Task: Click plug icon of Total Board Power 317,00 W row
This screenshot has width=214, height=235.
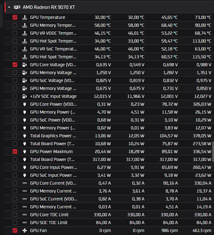Action: pyautogui.click(x=25, y=159)
